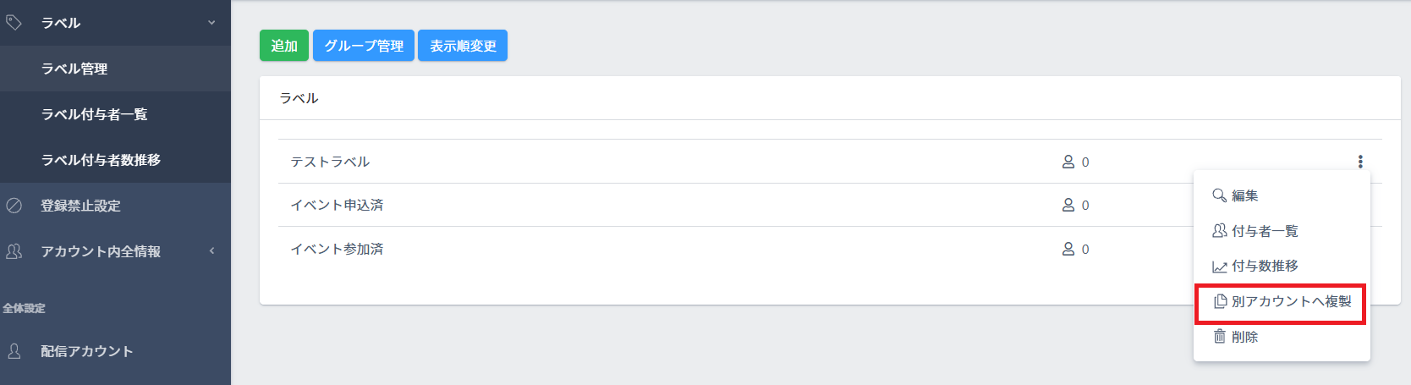Click the グループ管理 button
The image size is (1411, 385).
tap(364, 46)
